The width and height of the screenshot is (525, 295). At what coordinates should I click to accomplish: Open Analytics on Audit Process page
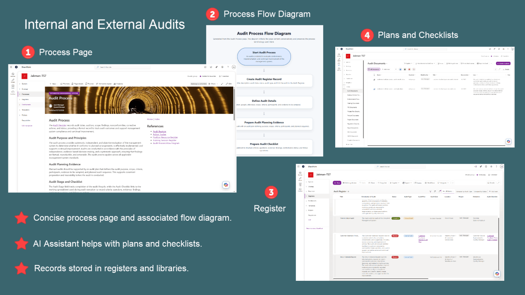point(118,83)
